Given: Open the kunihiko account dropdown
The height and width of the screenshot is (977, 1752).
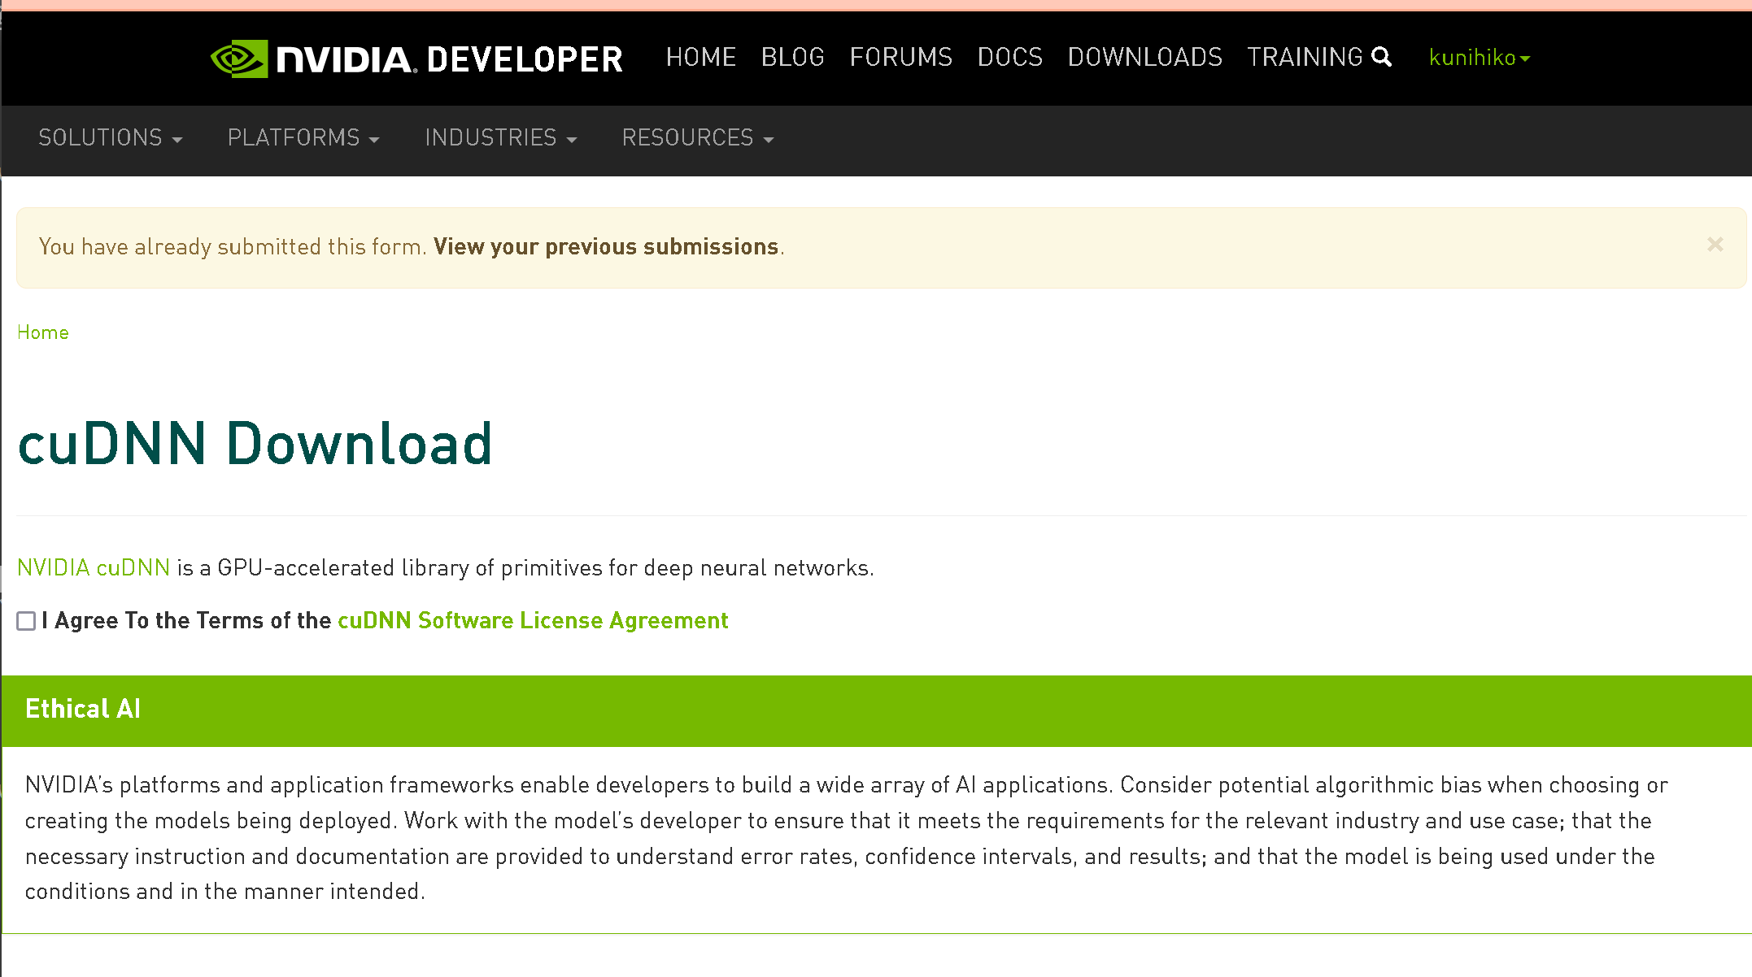Looking at the screenshot, I should point(1480,58).
